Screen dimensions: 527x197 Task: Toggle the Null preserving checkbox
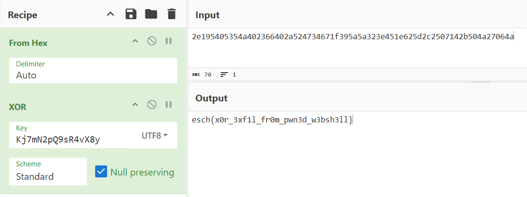coord(101,172)
